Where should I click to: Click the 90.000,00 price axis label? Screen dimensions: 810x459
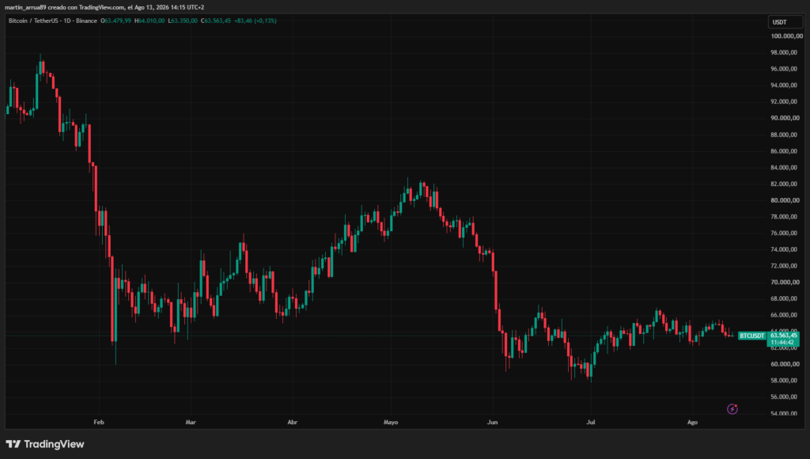pyautogui.click(x=784, y=119)
